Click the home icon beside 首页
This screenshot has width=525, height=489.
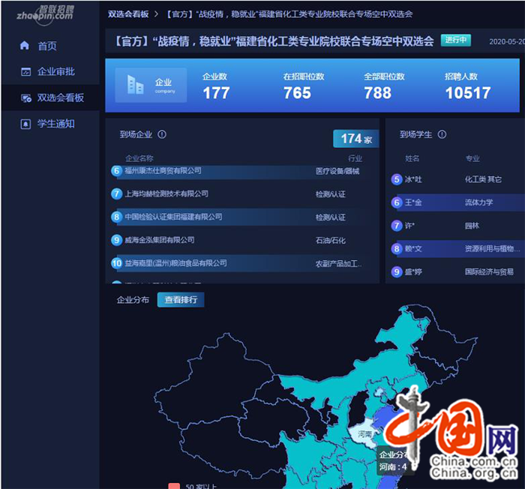(x=25, y=46)
